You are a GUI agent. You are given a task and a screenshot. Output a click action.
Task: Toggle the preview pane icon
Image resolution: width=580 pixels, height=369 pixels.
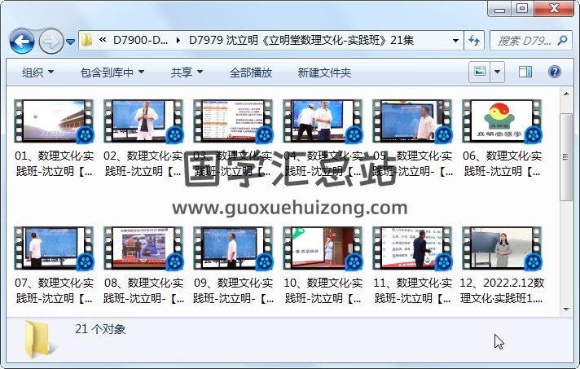pyautogui.click(x=525, y=72)
